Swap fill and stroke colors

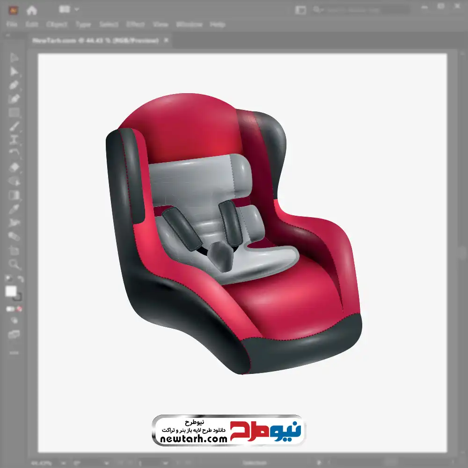[21, 279]
